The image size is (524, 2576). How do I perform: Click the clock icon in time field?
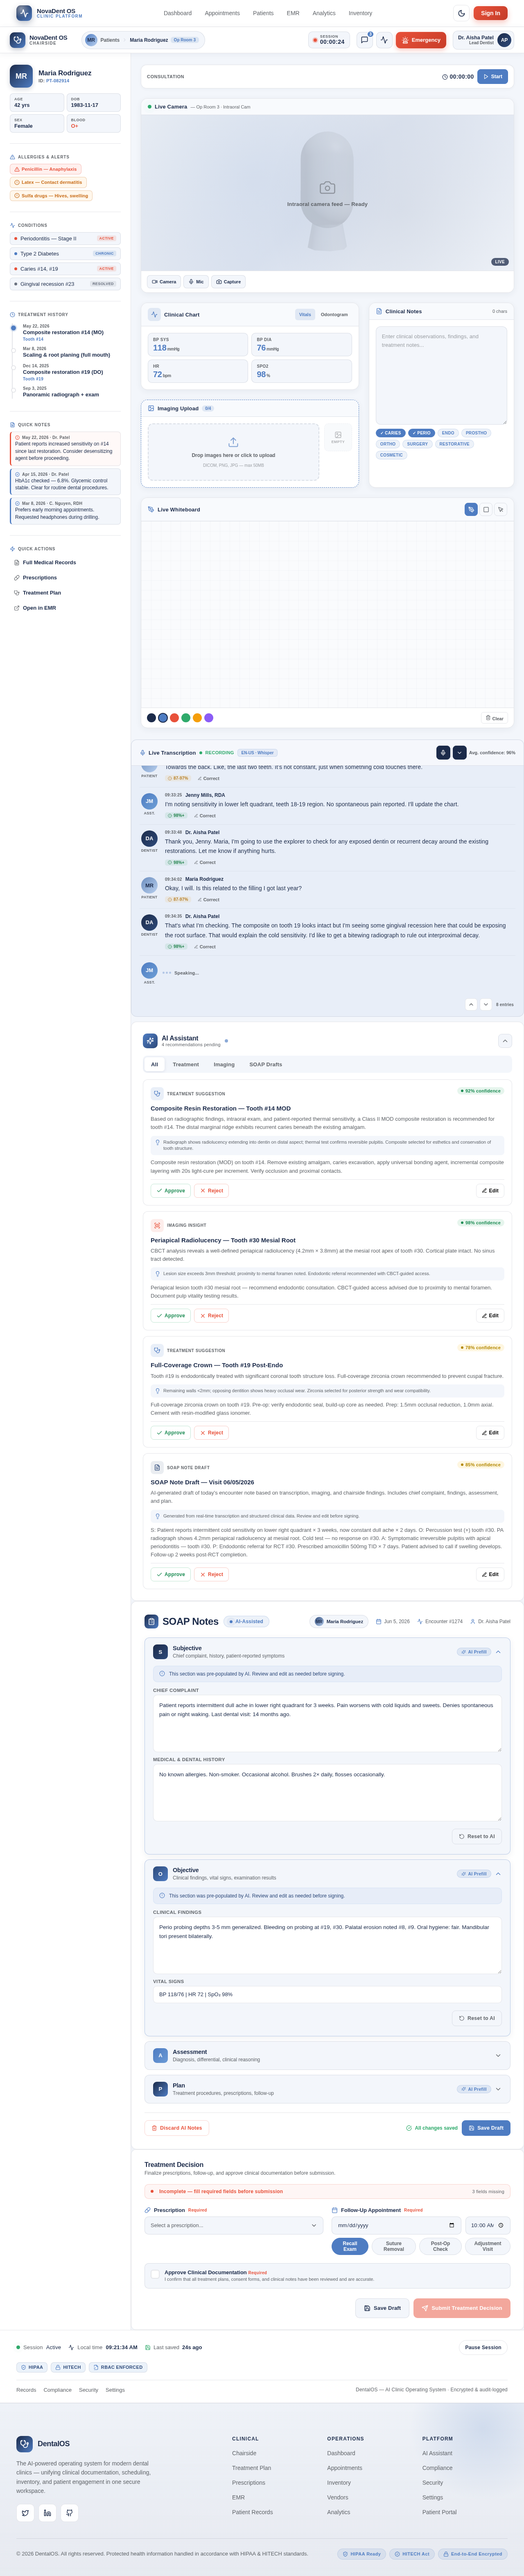point(501,2225)
